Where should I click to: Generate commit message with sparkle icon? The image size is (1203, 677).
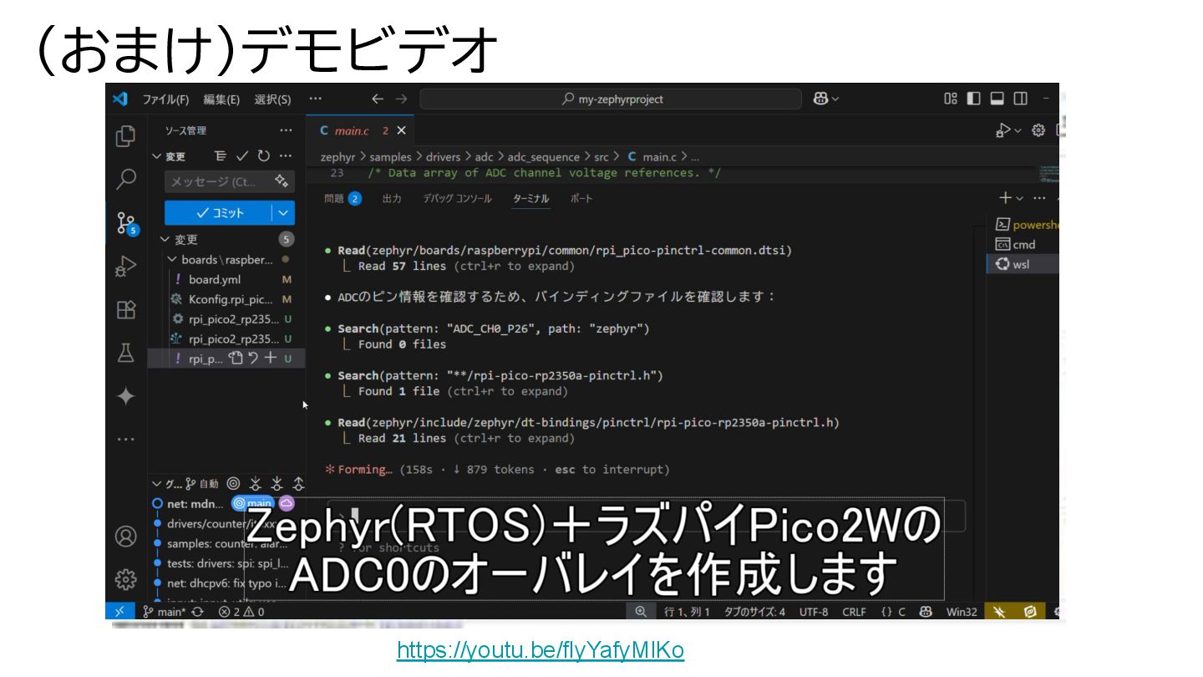coord(282,181)
